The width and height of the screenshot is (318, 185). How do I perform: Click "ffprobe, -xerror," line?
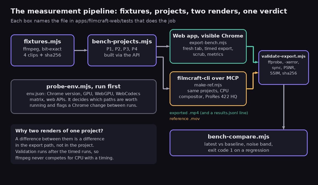[284, 62]
